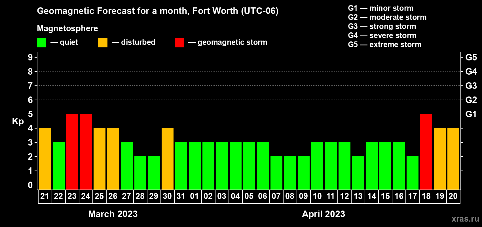Click the 'G4 — severe storm' legend text
This screenshot has height=227, width=482.
(382, 35)
